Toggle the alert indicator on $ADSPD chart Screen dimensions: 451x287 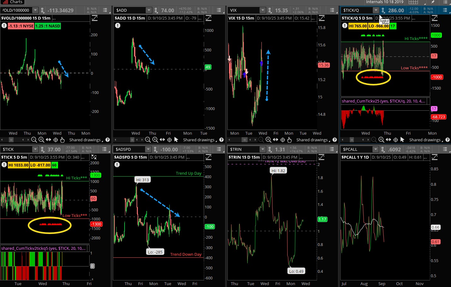117,165
